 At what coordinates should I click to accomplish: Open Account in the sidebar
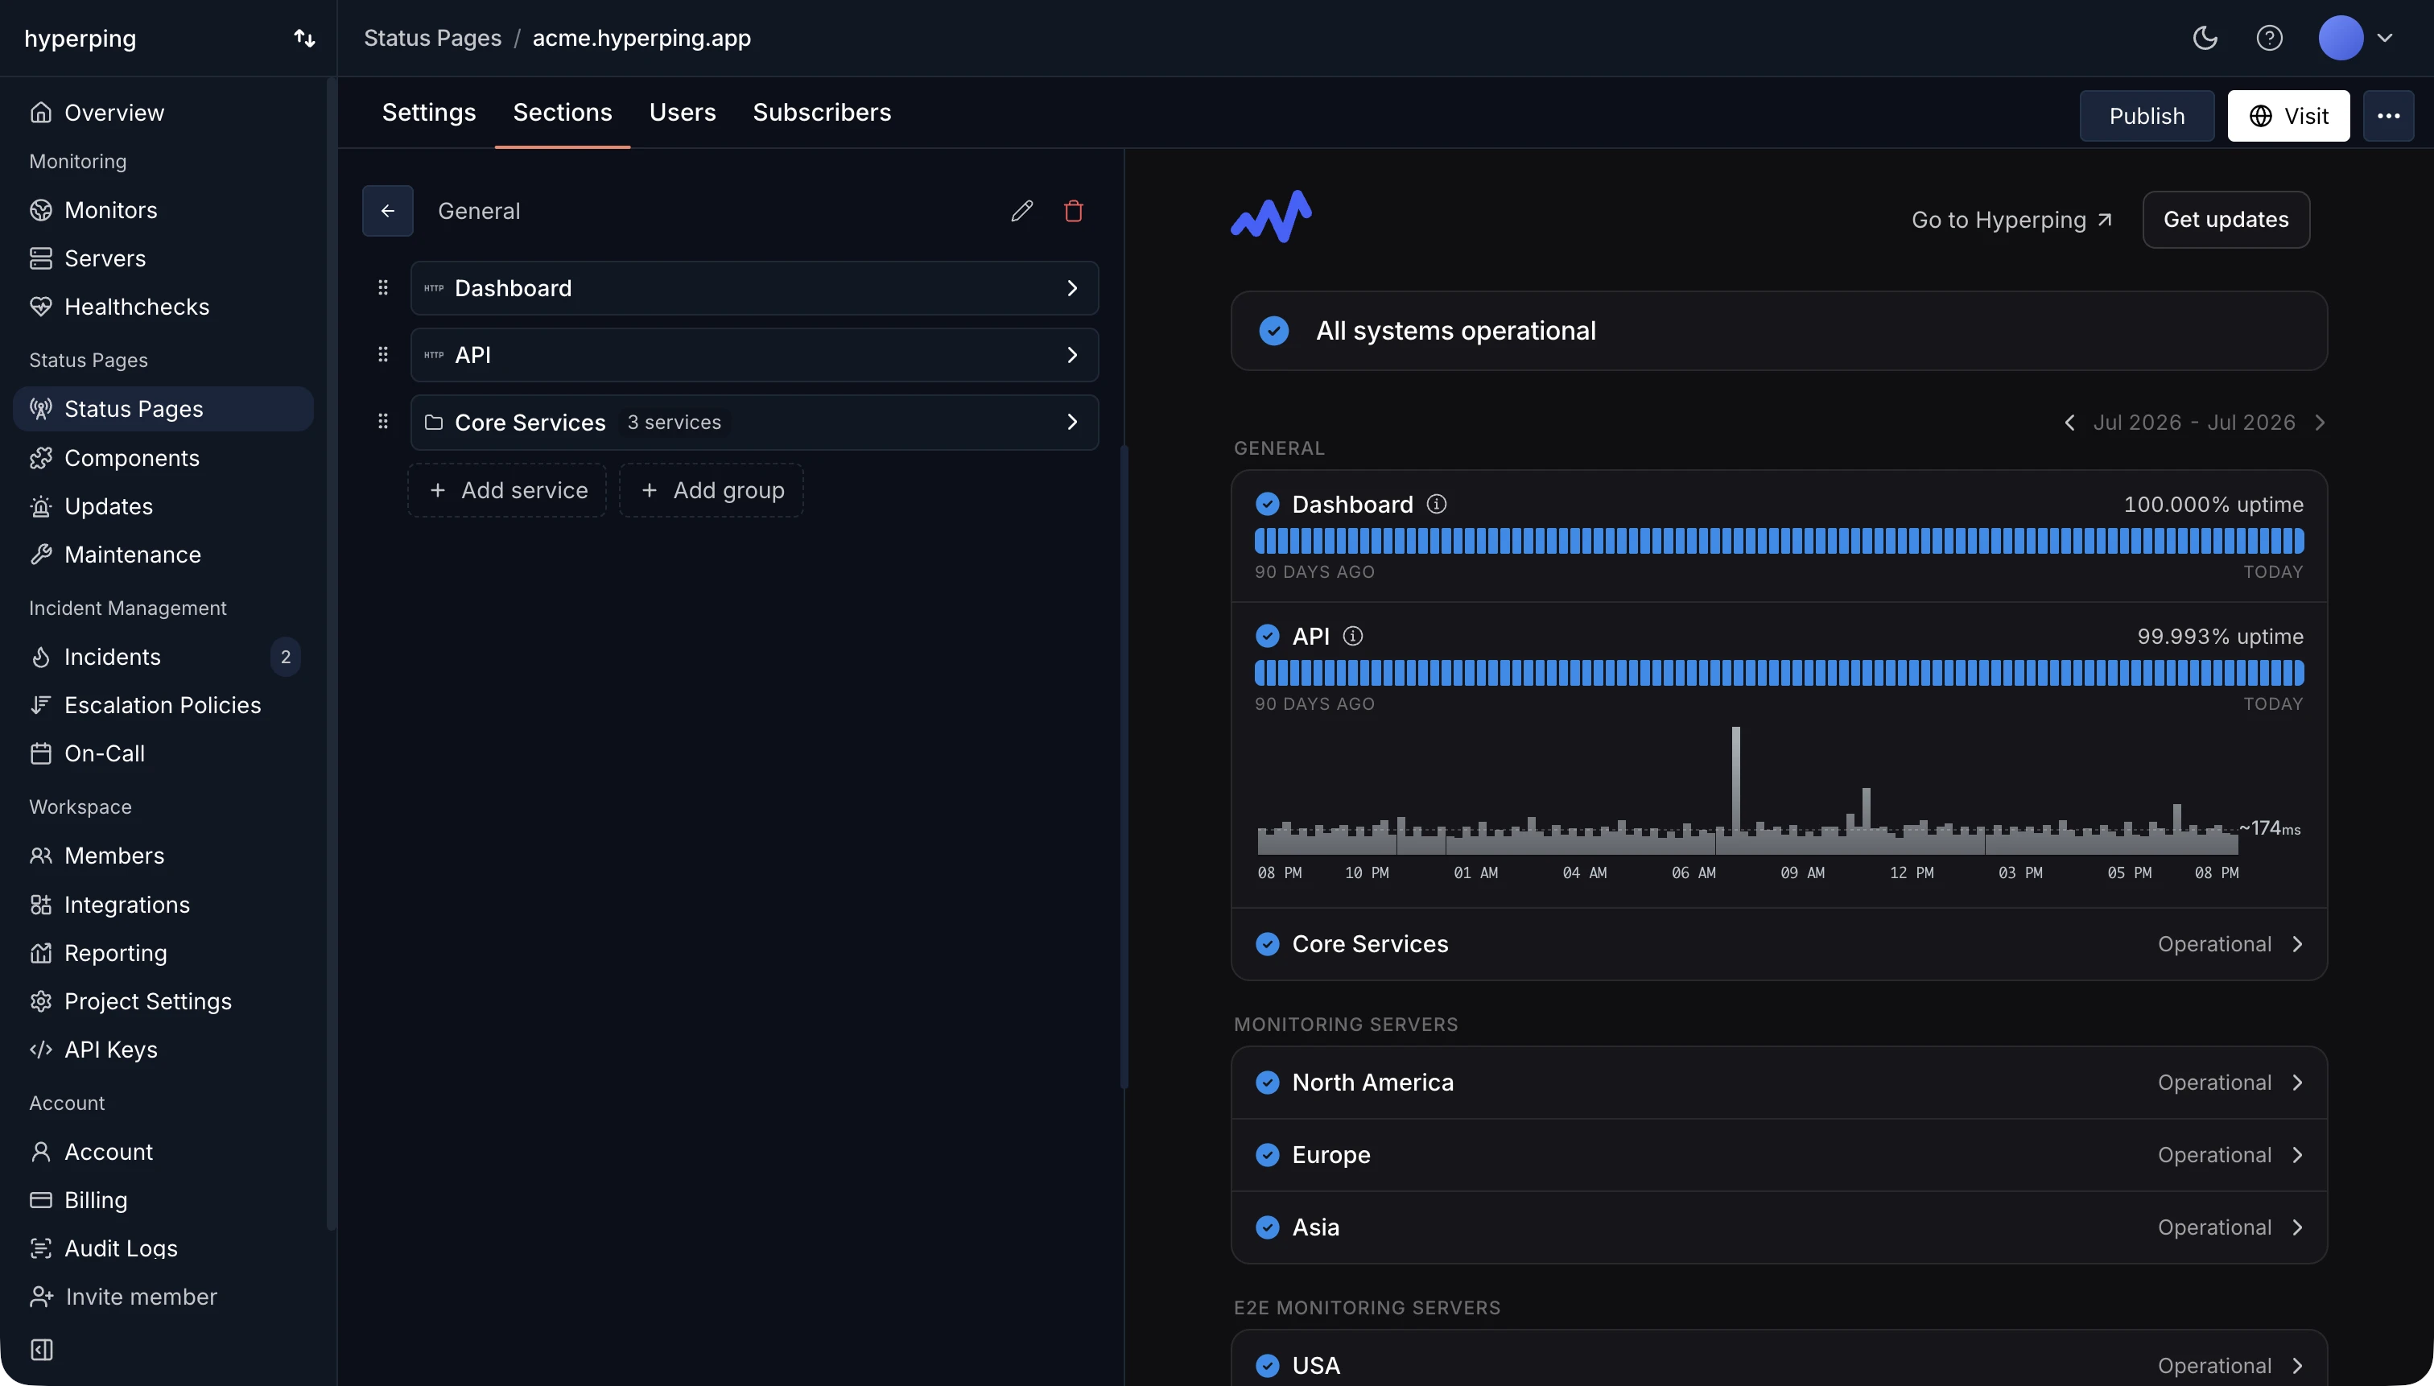[x=163, y=1152]
